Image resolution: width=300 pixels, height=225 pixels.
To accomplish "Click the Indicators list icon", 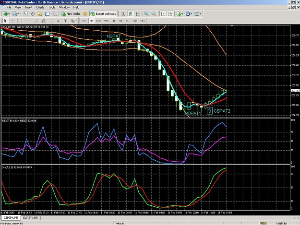I will click(x=179, y=14).
